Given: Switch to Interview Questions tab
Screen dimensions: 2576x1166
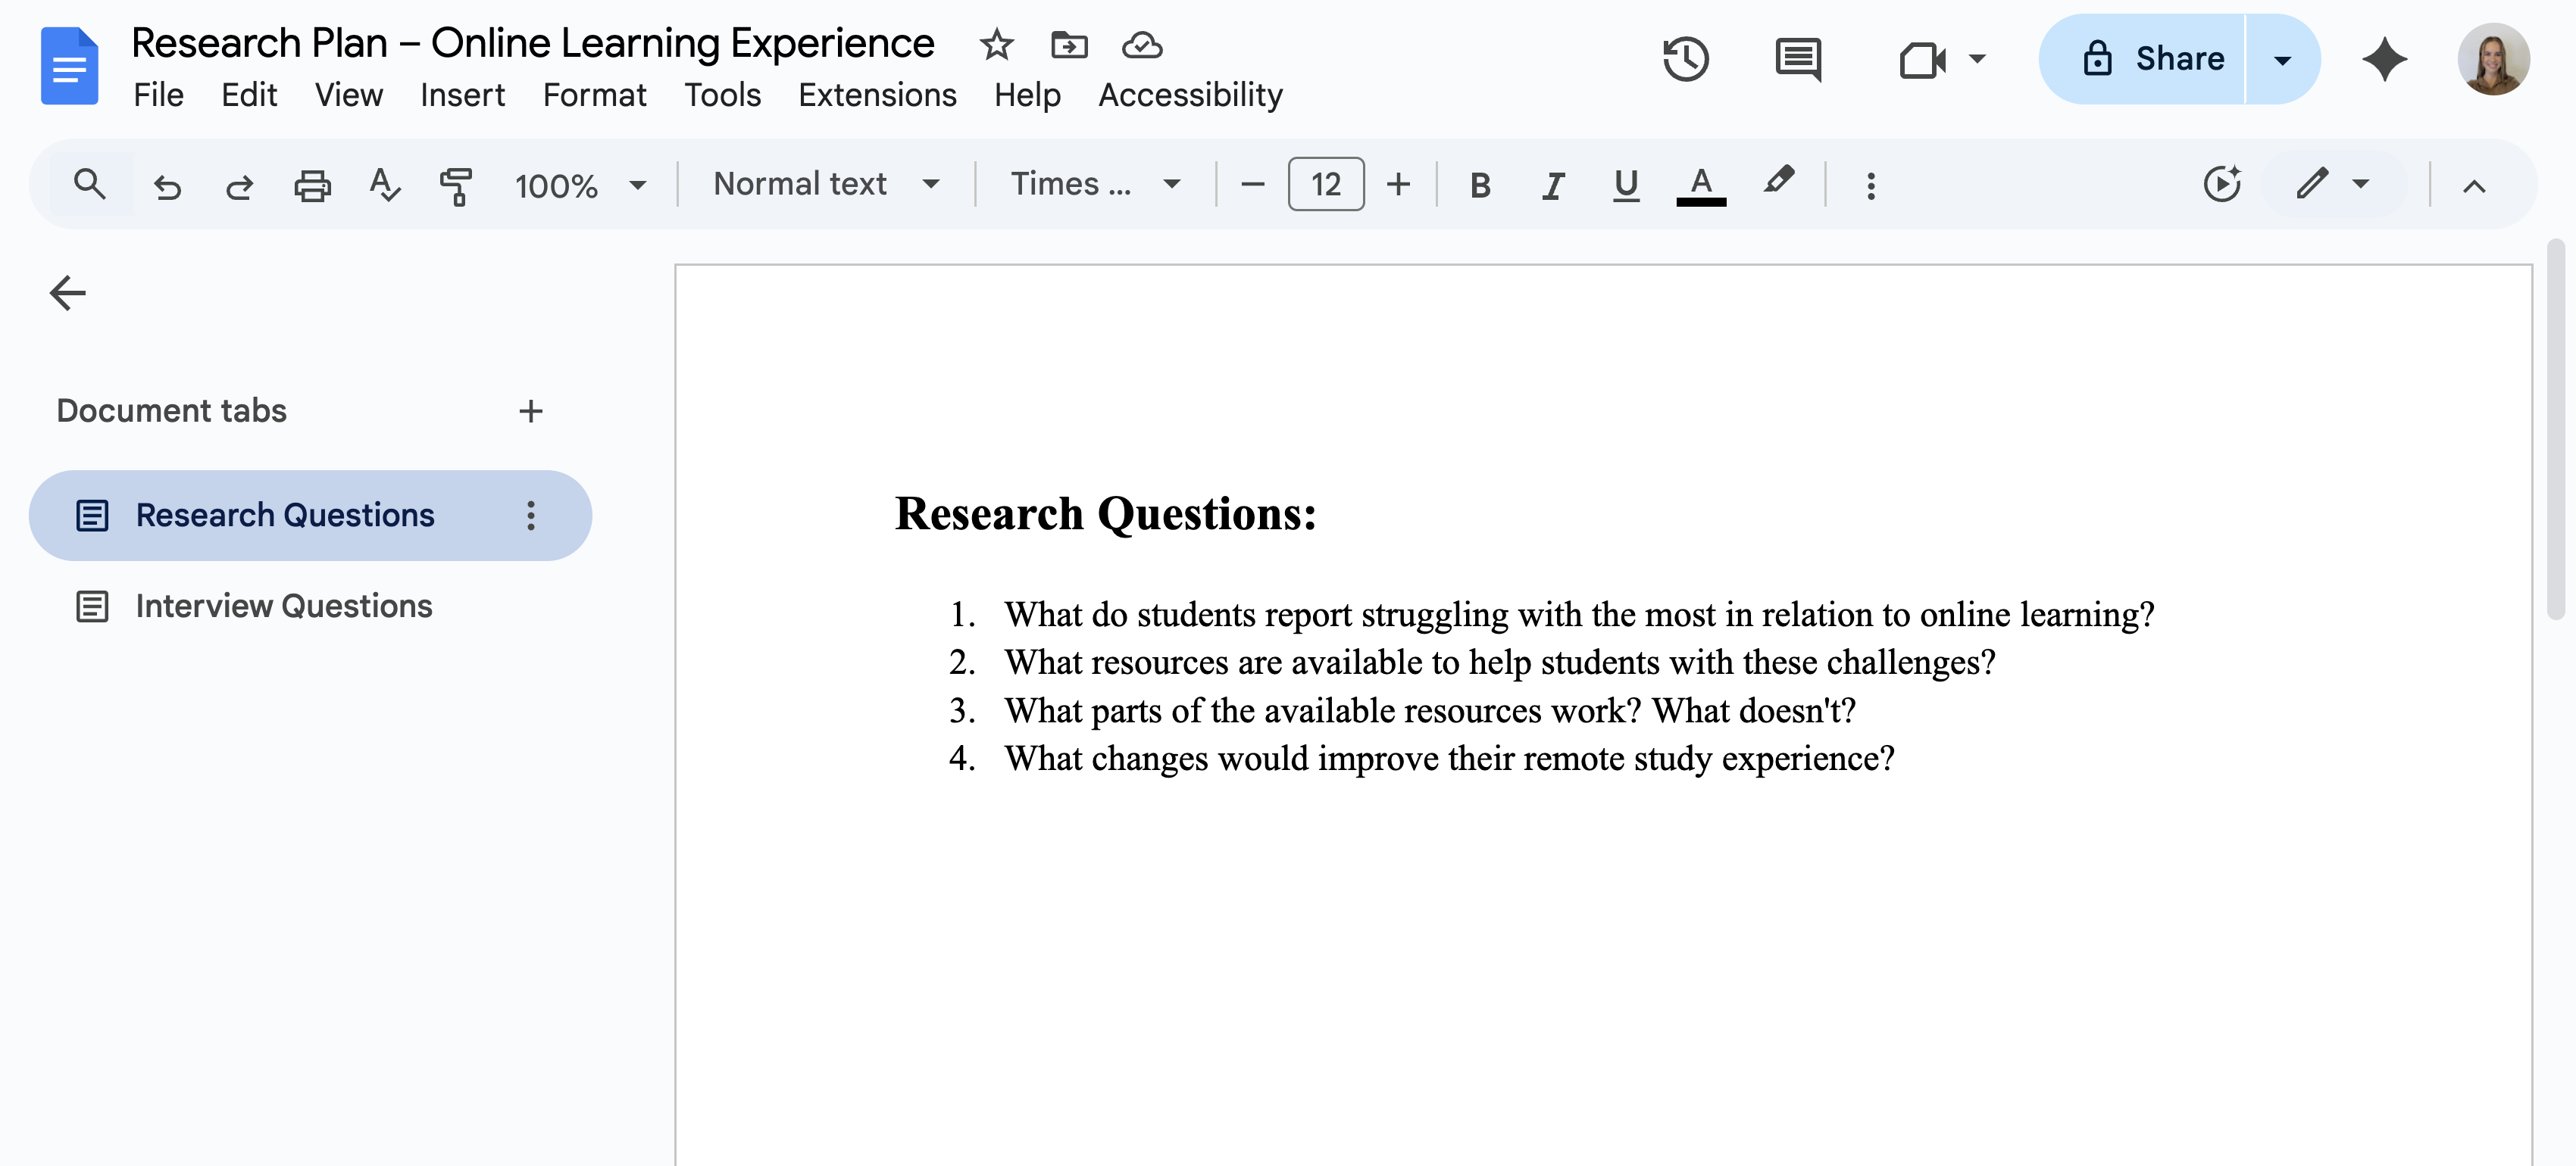Looking at the screenshot, I should (x=284, y=606).
